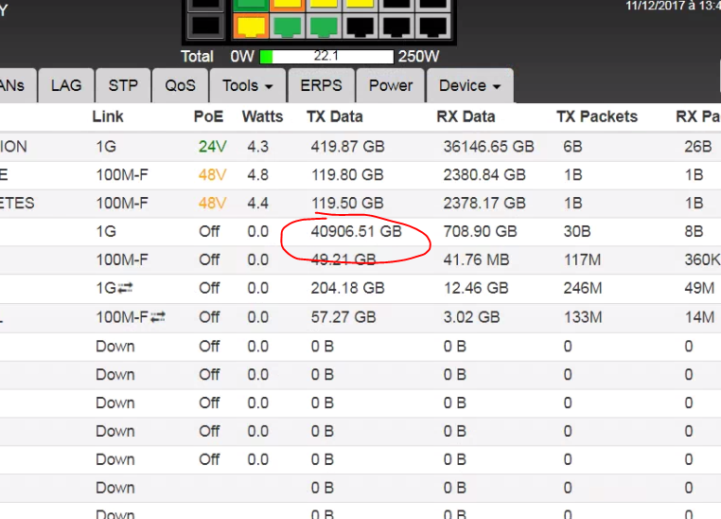
Task: Click the total power usage bar
Action: pos(326,57)
